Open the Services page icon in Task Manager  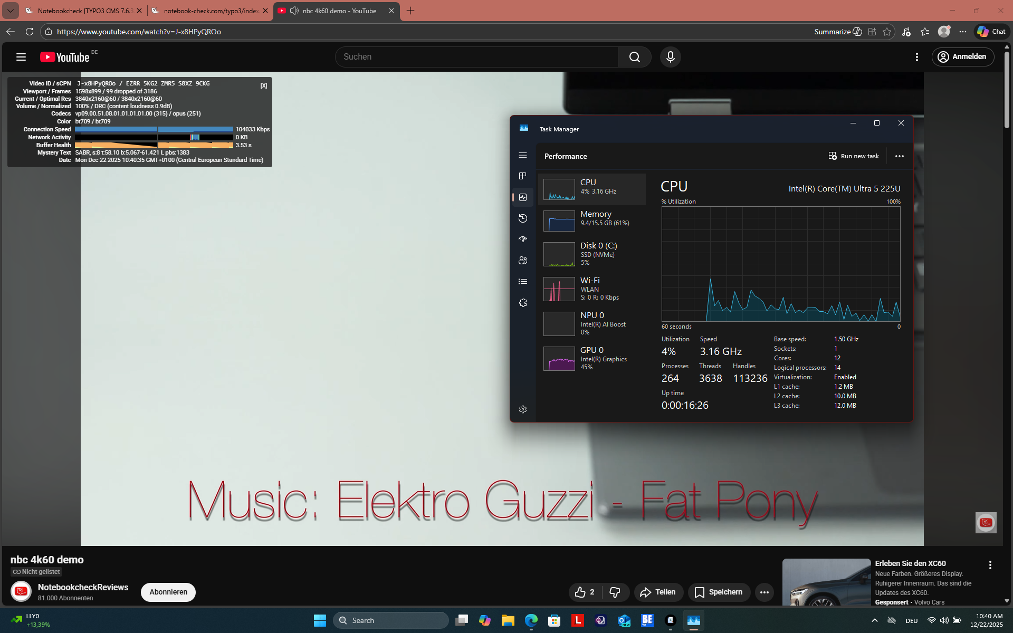click(x=523, y=303)
